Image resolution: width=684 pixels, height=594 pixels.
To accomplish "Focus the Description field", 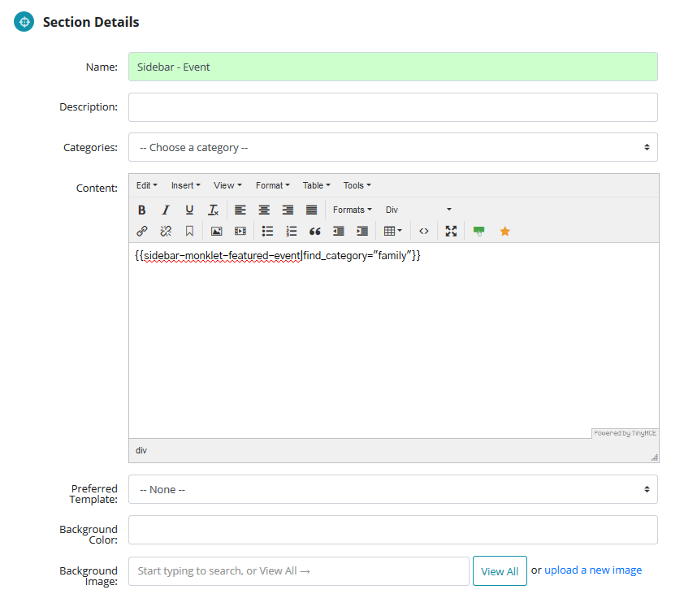I will (x=393, y=107).
